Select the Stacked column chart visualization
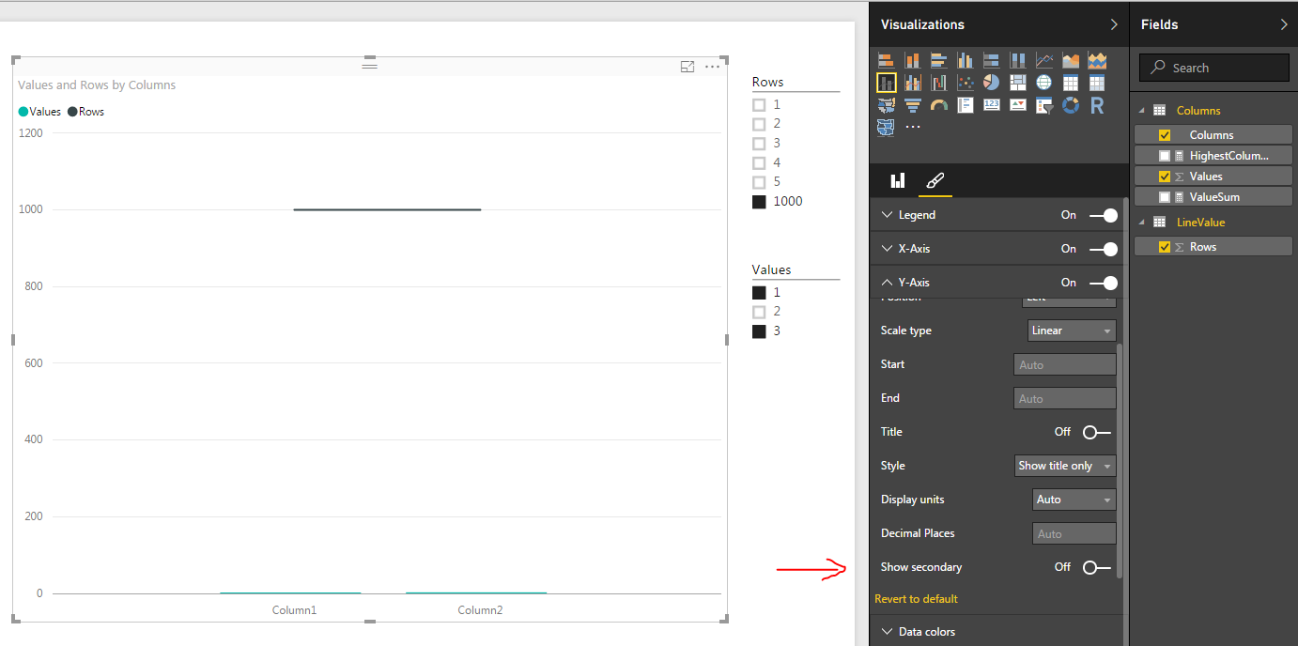The image size is (1298, 646). click(x=913, y=60)
